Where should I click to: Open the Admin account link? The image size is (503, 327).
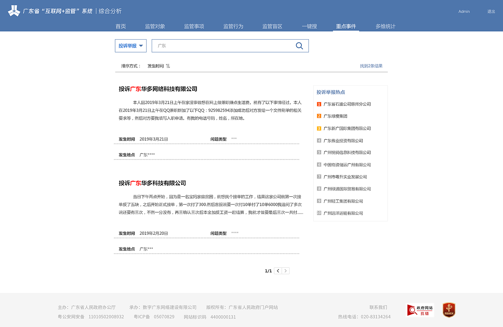click(x=464, y=11)
